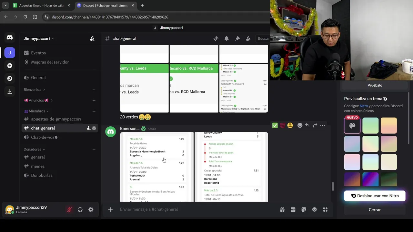This screenshot has height=232, width=413.
Task: Select the orange-yellow gradient theme swatch
Action: (389, 125)
